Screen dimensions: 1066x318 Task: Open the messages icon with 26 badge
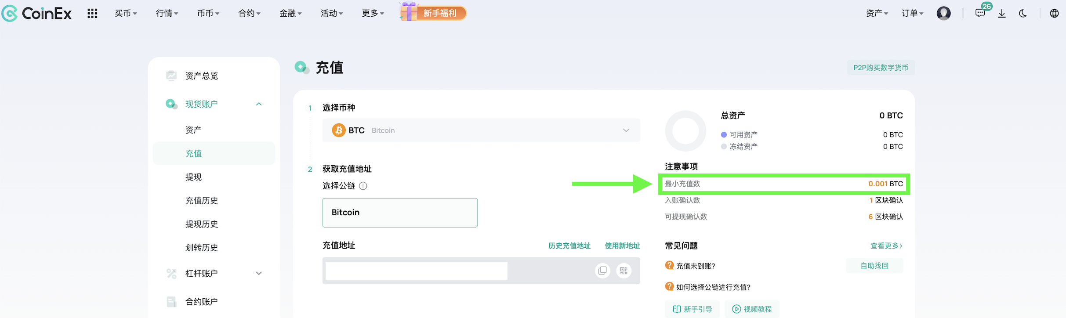[x=981, y=12]
